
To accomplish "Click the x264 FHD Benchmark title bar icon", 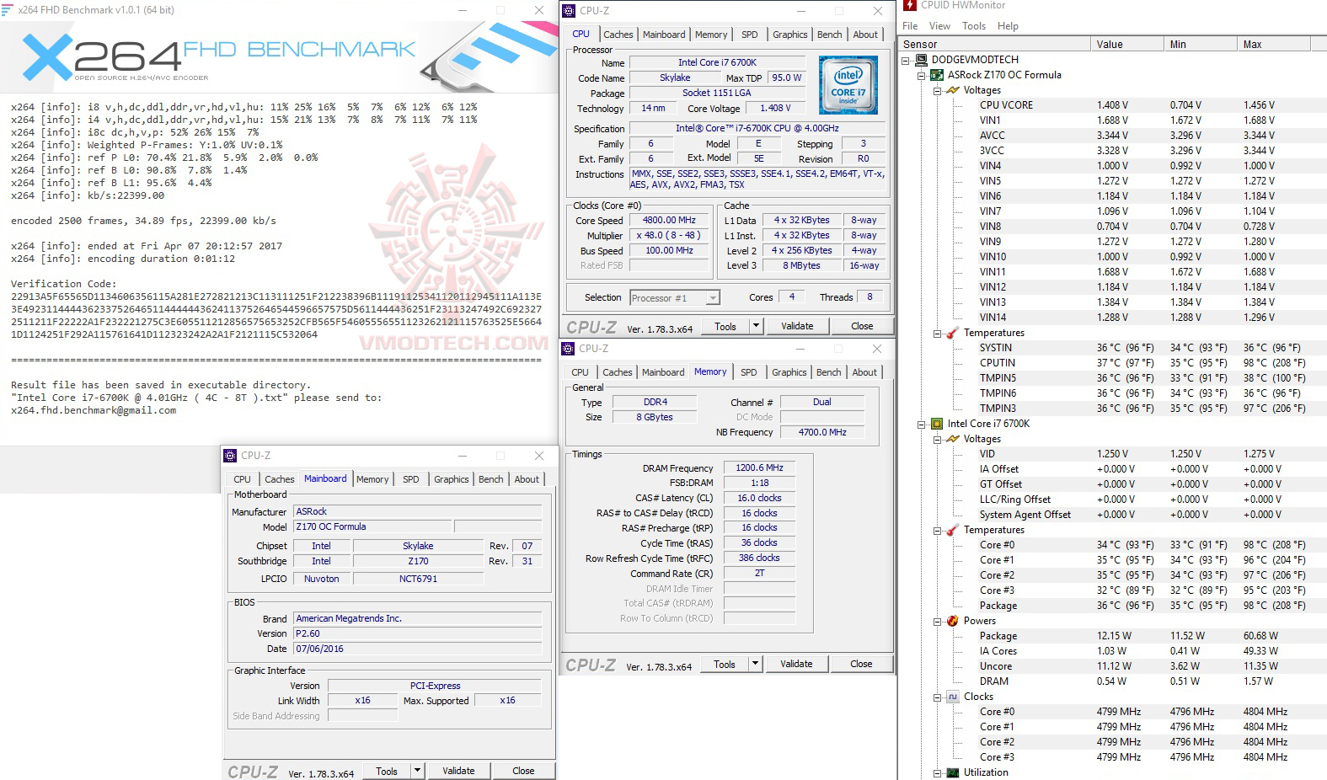I will 7,10.
